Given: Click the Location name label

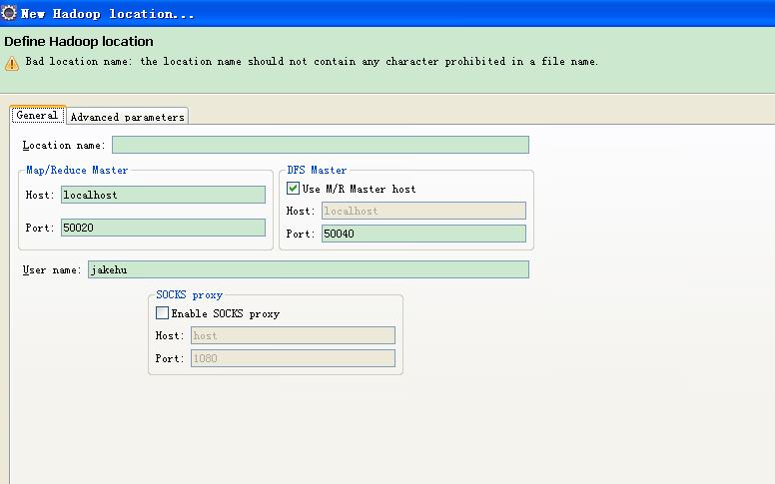Looking at the screenshot, I should coord(64,146).
